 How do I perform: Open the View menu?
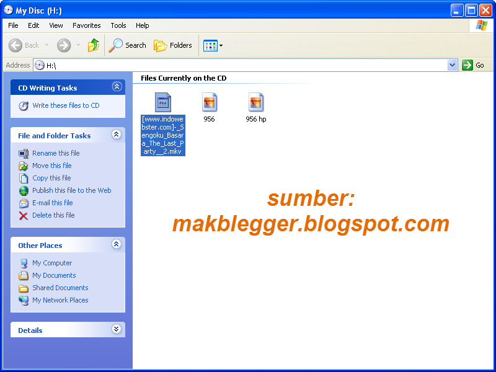click(x=56, y=25)
